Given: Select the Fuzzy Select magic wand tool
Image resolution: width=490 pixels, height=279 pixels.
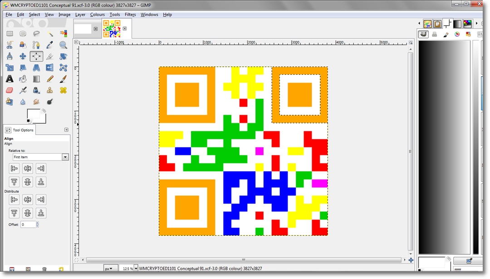Looking at the screenshot, I should tap(50, 34).
